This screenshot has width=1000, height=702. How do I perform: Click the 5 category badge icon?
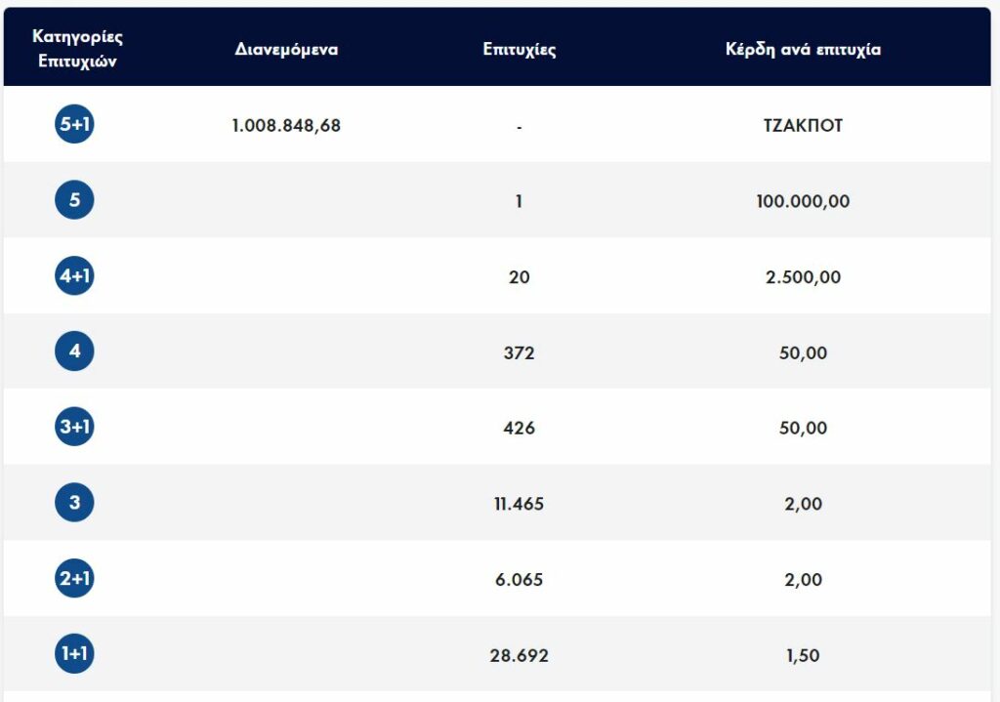[75, 201]
